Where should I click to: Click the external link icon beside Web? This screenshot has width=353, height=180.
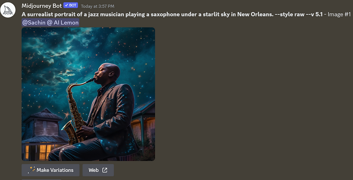point(105,170)
